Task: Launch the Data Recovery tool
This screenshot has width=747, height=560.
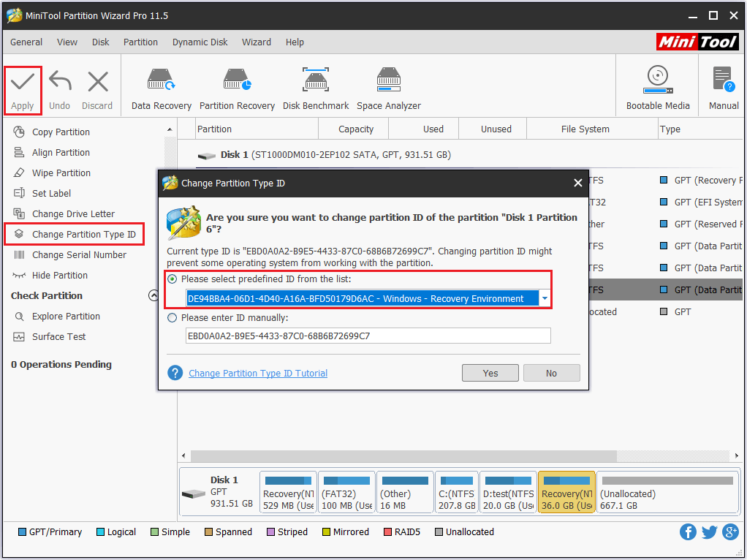Action: click(161, 90)
